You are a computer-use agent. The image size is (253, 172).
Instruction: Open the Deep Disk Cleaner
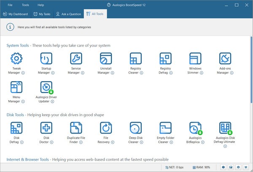tap(135, 128)
